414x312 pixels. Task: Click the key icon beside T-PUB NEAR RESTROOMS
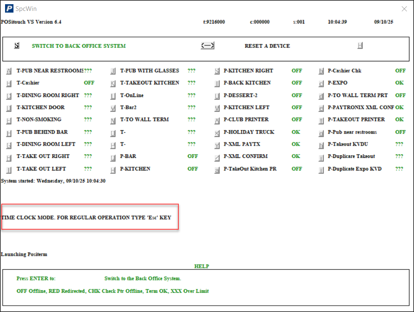click(x=9, y=71)
